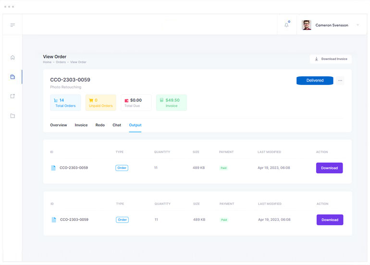Open the hamburger menu icon
The width and height of the screenshot is (370, 265).
pyautogui.click(x=12, y=25)
